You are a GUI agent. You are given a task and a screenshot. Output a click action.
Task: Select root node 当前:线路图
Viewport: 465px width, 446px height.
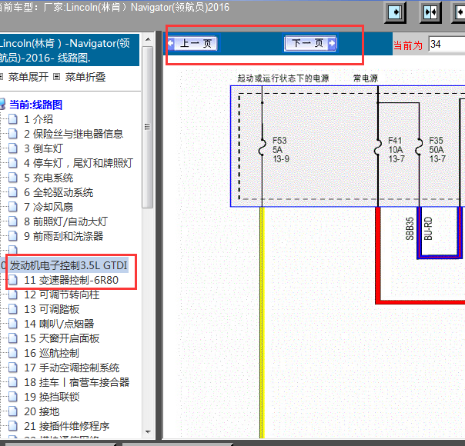click(35, 105)
